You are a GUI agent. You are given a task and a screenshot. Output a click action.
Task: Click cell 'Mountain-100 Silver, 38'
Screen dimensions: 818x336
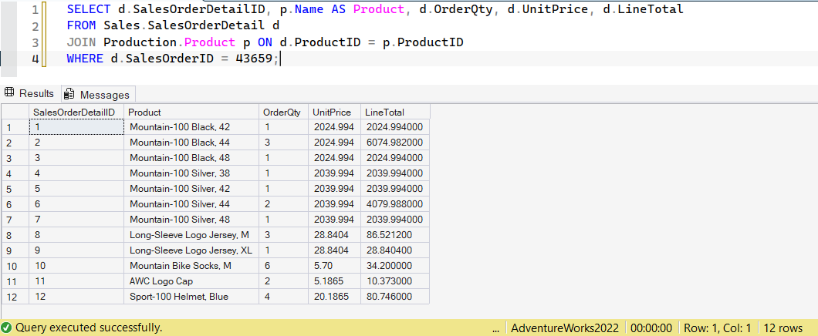[x=191, y=173]
